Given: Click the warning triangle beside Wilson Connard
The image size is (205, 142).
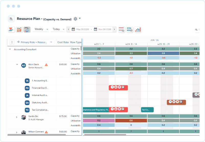Looking at the screenshot, I should pyautogui.click(x=46, y=132).
